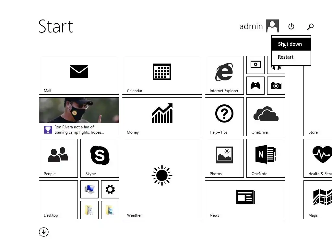Select Restart from power menu
The image size is (332, 249).
tap(291, 57)
